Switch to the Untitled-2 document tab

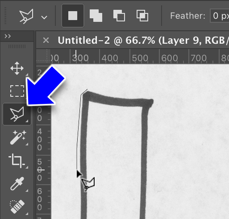(143, 40)
